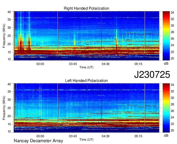
Task: Click the 03:45 time tick of the right-handed plot
Action: 73,64
